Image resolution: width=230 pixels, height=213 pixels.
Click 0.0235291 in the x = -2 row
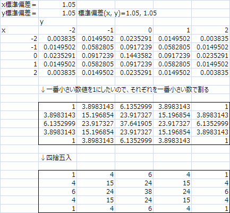tap(134, 39)
